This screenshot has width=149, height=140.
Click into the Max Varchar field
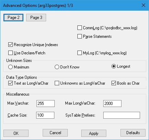click(x=45, y=104)
